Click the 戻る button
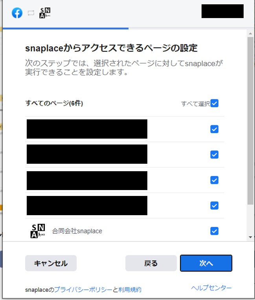 pyautogui.click(x=151, y=263)
